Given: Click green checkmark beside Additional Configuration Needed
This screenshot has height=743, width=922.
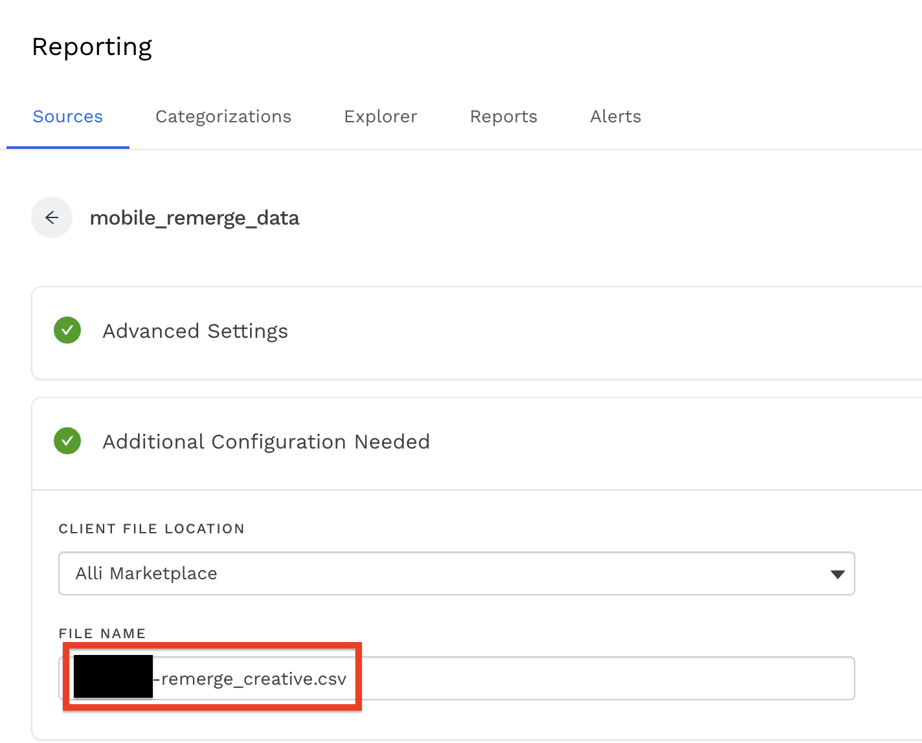Looking at the screenshot, I should 67,441.
